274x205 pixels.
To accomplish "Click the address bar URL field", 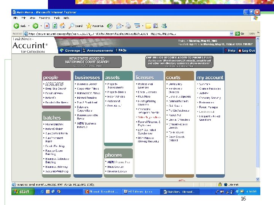I will (x=129, y=34).
